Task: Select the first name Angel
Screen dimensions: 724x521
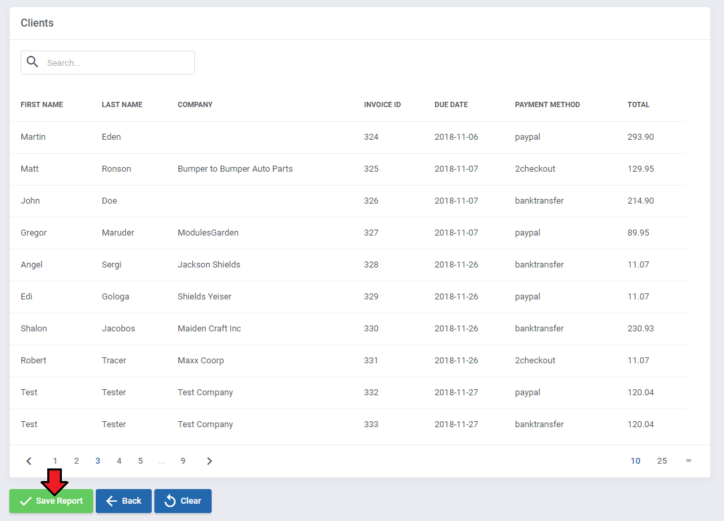Action: [31, 265]
